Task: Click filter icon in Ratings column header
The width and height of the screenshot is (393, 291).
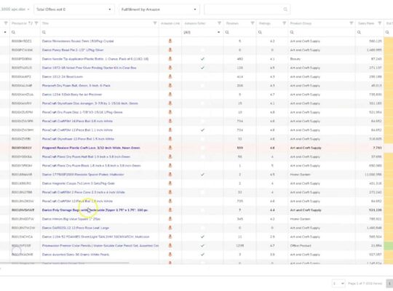Action: point(285,23)
